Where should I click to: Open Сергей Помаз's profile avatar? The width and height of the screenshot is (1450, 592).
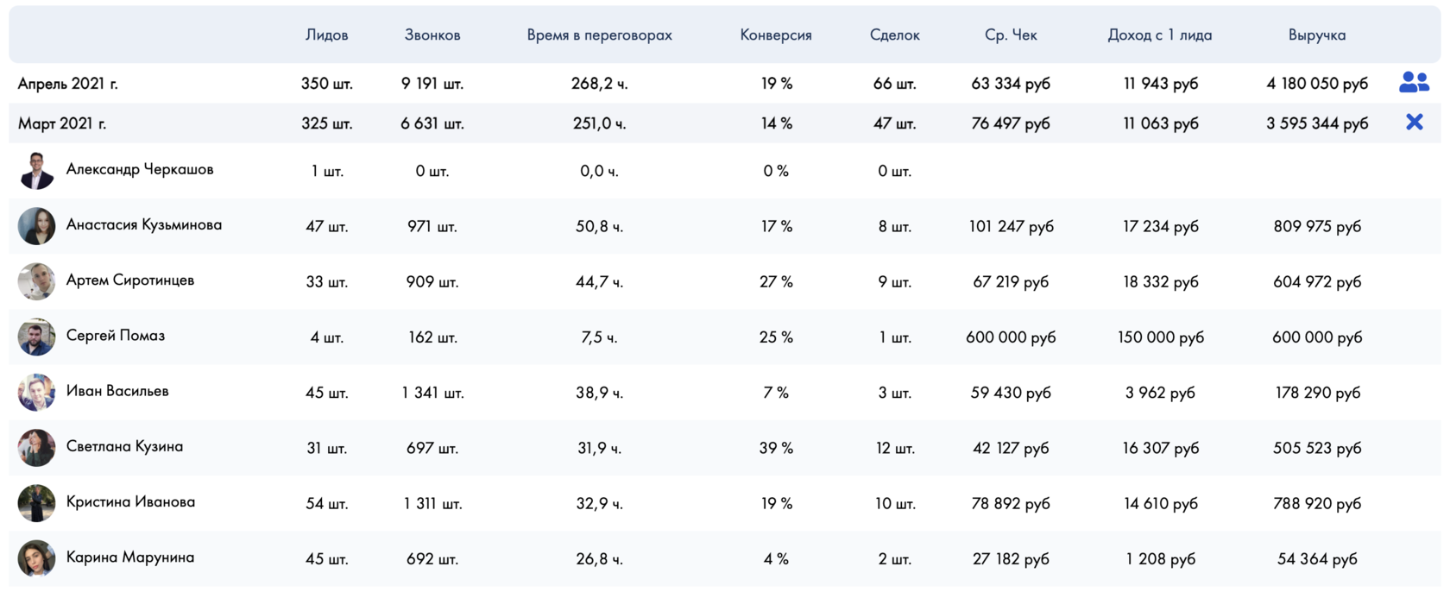click(36, 337)
